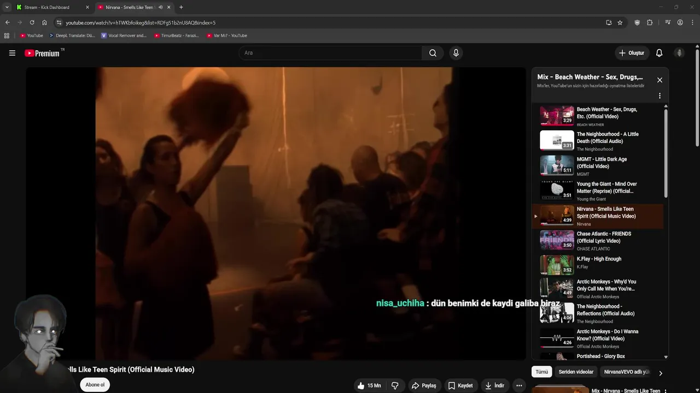Reload the page
700x393 pixels.
(x=32, y=22)
